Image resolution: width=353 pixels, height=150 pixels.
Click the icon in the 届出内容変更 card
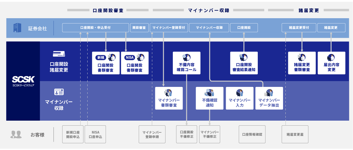point(331,57)
